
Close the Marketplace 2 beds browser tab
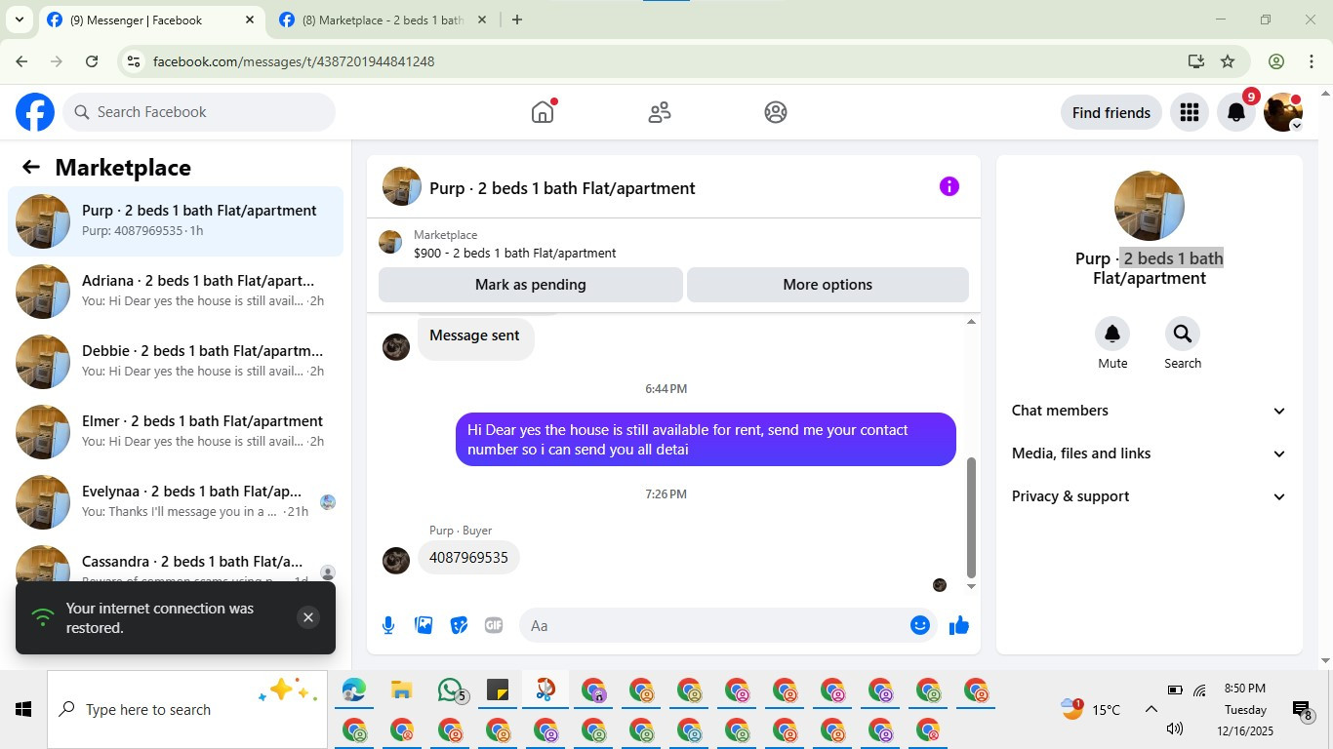[x=481, y=20]
